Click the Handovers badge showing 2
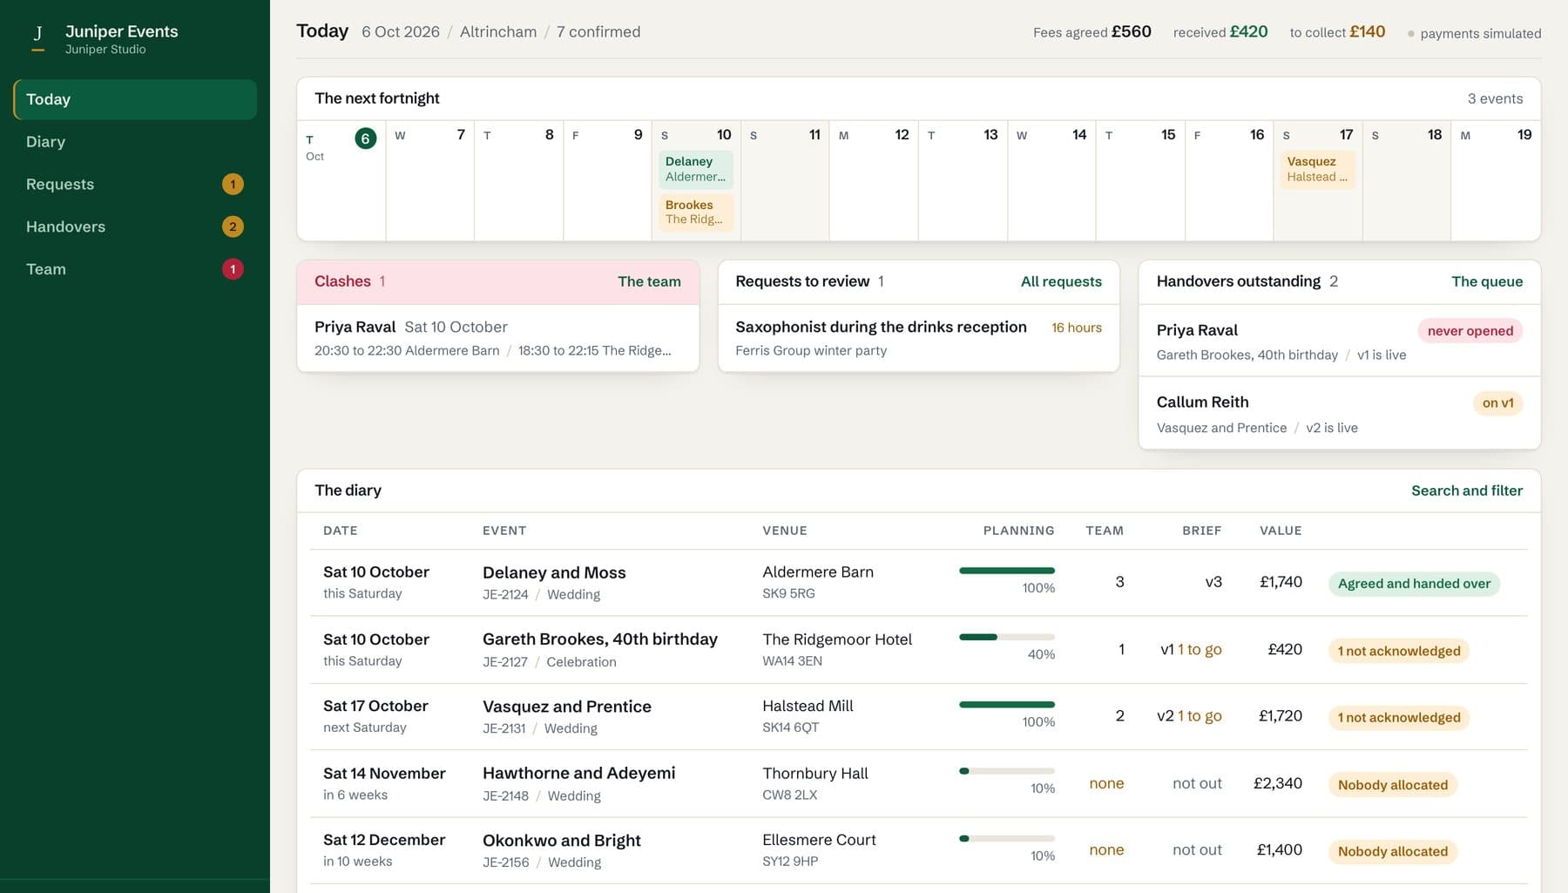The image size is (1568, 893). [x=233, y=227]
